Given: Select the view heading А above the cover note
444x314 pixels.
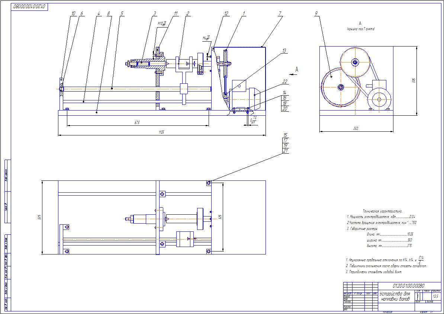Looking at the screenshot, I should click(x=360, y=23).
